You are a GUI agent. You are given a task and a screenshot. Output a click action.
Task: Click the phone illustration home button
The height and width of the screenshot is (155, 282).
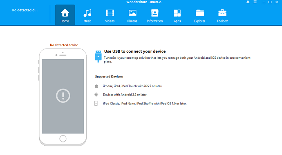pyautogui.click(x=63, y=139)
